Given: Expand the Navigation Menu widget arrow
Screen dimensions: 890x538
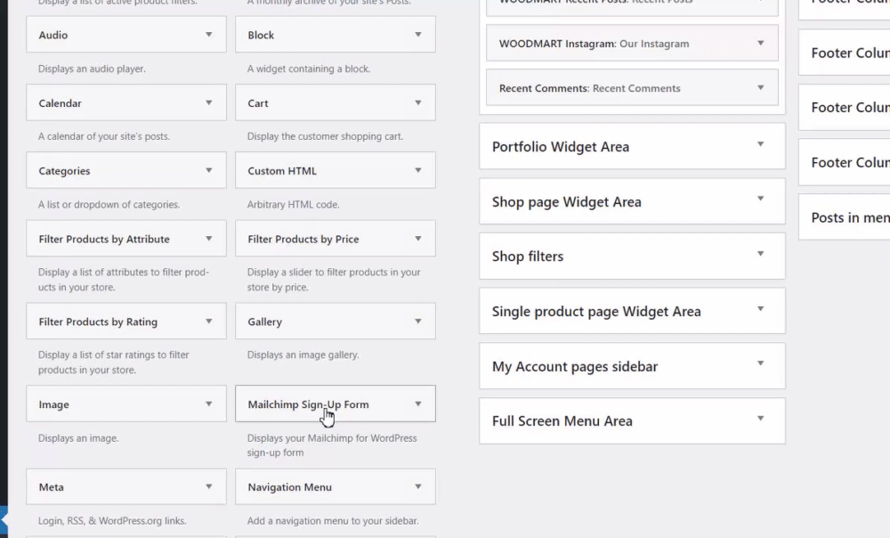Looking at the screenshot, I should click(x=418, y=487).
